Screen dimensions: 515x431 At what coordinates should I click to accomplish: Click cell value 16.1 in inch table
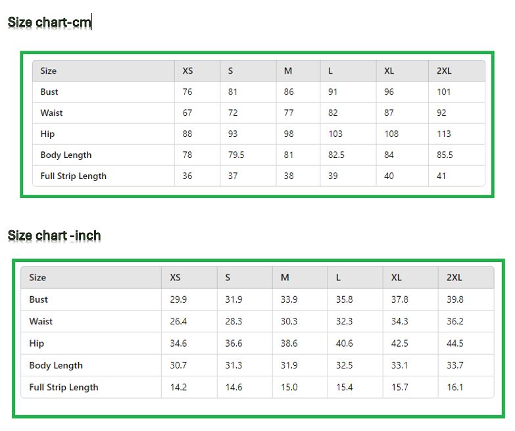[x=454, y=388]
